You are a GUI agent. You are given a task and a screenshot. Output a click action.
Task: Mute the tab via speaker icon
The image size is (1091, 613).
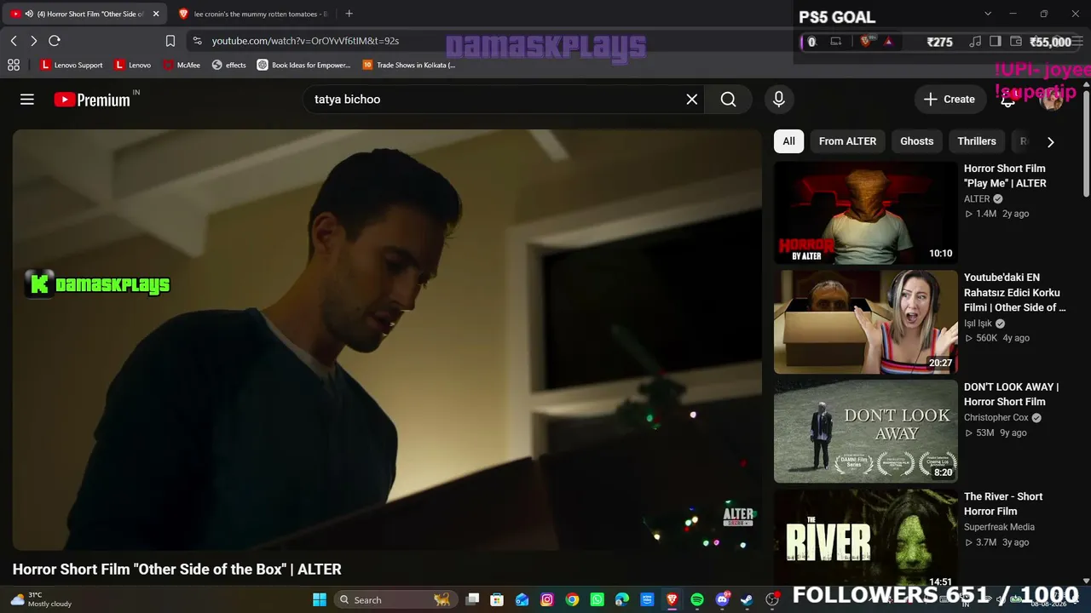pos(30,14)
